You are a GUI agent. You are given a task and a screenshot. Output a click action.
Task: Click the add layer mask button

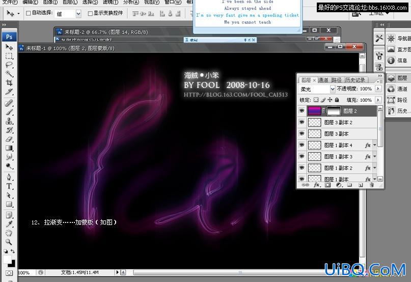click(x=327, y=185)
